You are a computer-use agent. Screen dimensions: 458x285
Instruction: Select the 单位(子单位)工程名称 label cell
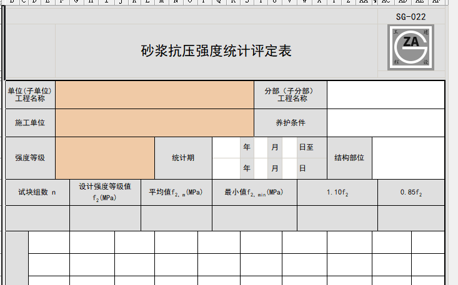(x=30, y=95)
